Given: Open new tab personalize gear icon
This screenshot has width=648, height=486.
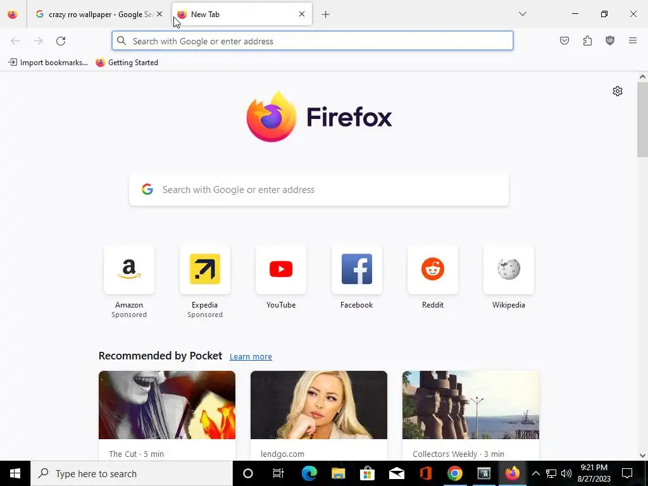Looking at the screenshot, I should (618, 91).
